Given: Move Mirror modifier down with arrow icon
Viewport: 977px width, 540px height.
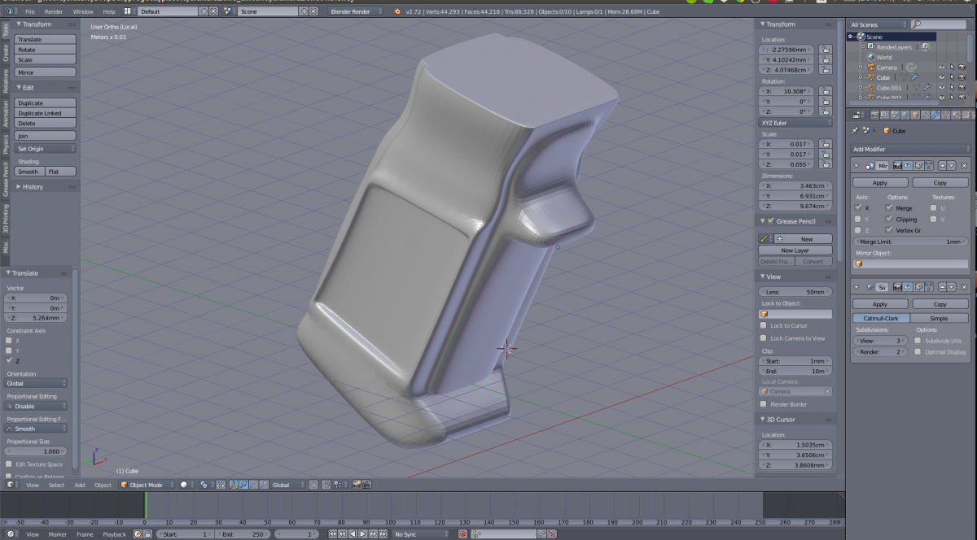Looking at the screenshot, I should tap(953, 165).
